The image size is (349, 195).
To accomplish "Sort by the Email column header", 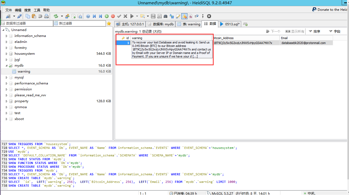I will coord(306,38).
